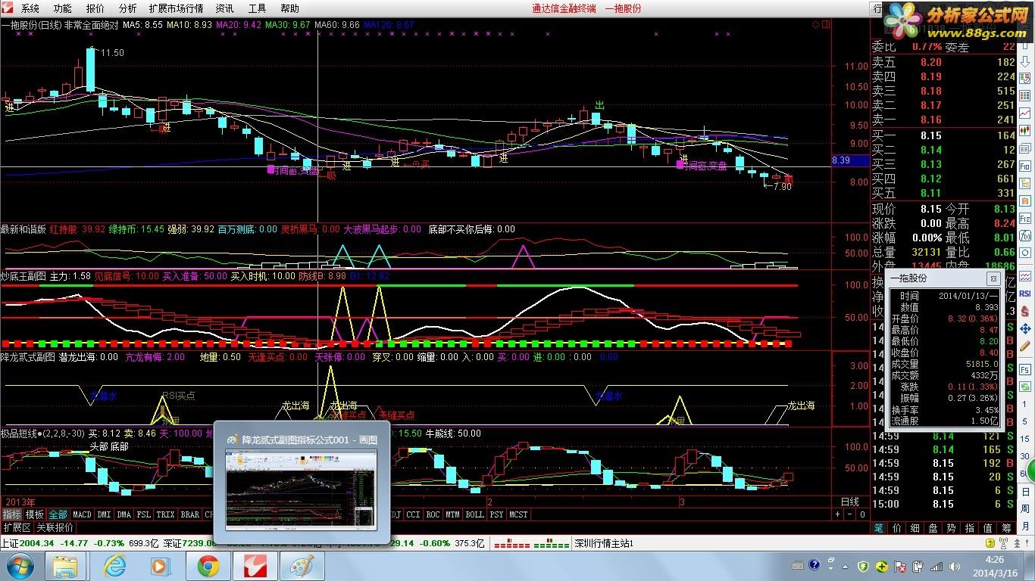Open the 系统 menu

pos(30,8)
